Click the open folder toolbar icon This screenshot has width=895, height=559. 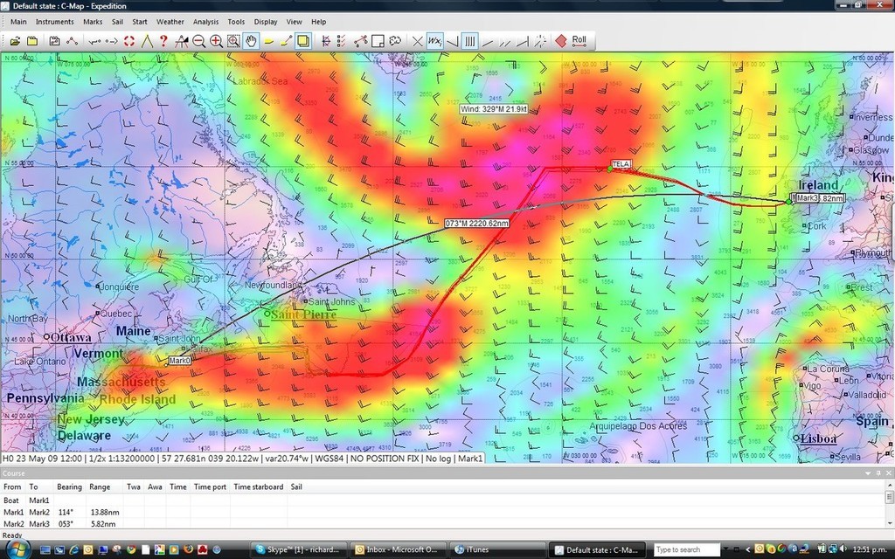(15, 41)
